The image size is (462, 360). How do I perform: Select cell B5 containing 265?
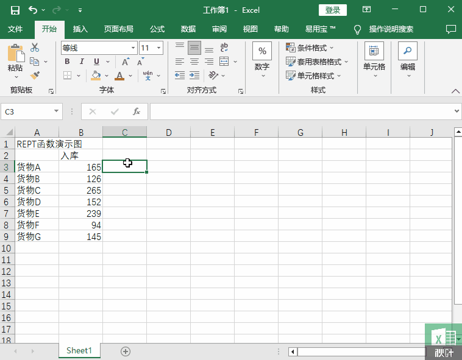(x=81, y=190)
